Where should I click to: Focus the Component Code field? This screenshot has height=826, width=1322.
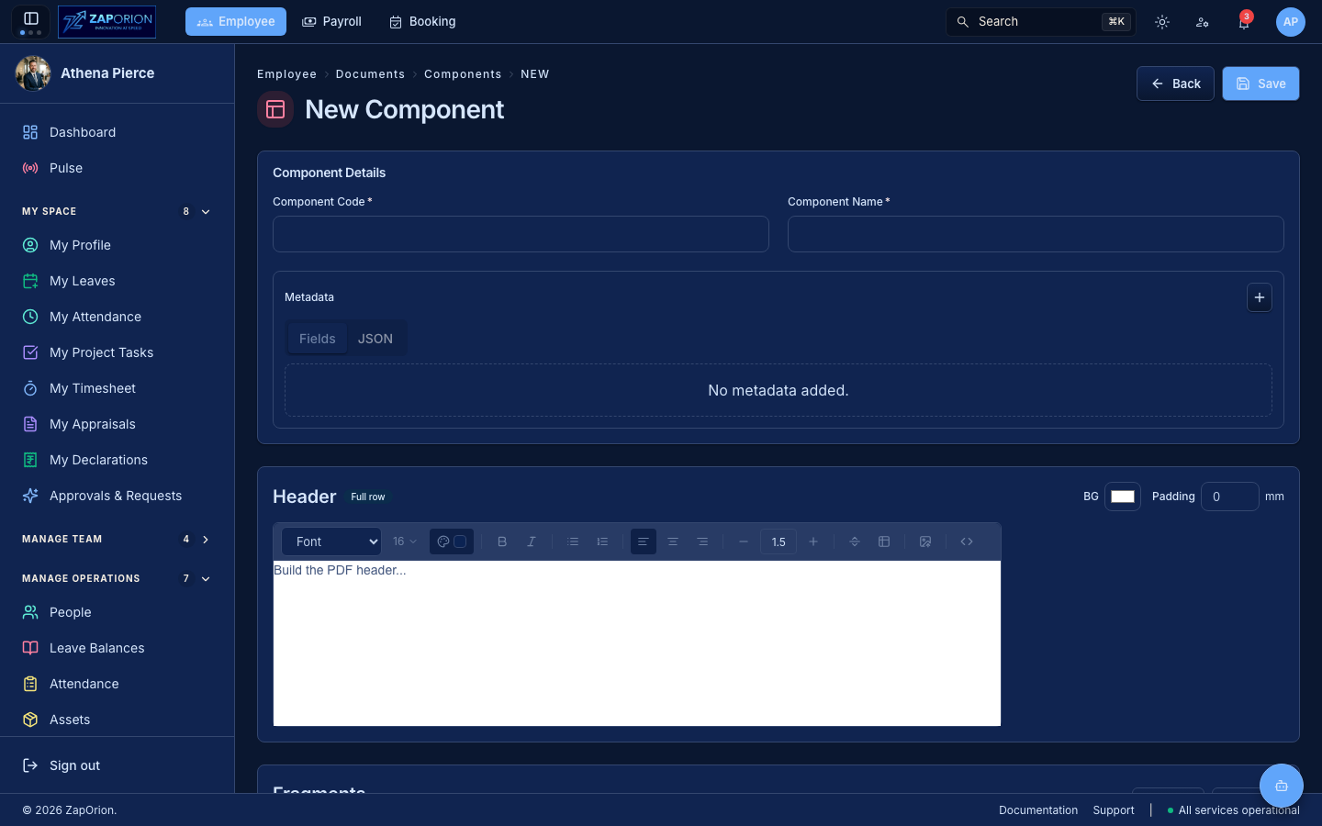(x=521, y=234)
